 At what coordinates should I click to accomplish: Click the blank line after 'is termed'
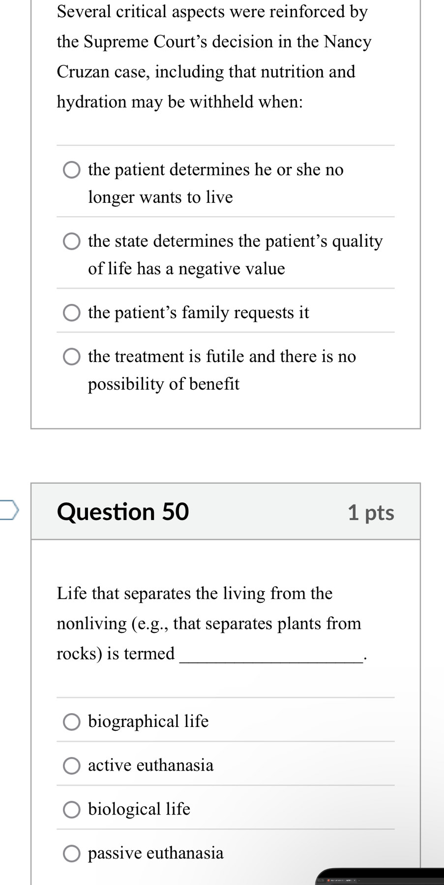pos(270,655)
